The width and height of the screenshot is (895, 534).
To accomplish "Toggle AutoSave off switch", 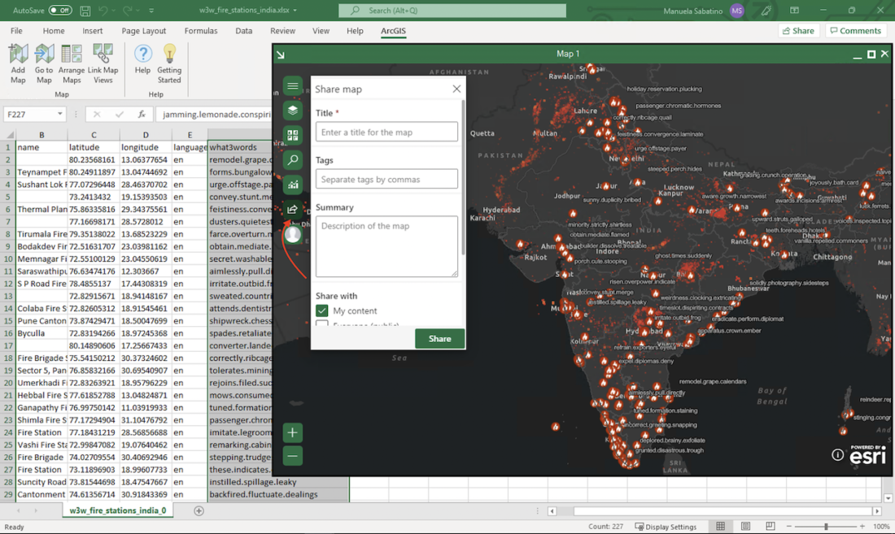I will pos(60,11).
